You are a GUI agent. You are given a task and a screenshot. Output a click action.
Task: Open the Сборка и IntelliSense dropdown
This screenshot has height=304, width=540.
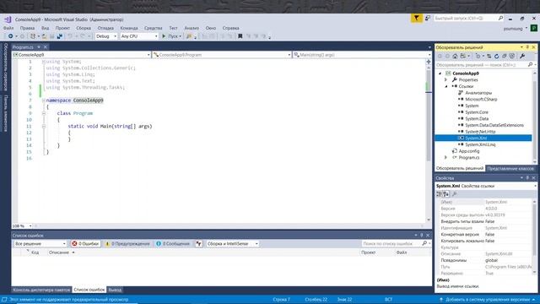tap(233, 244)
